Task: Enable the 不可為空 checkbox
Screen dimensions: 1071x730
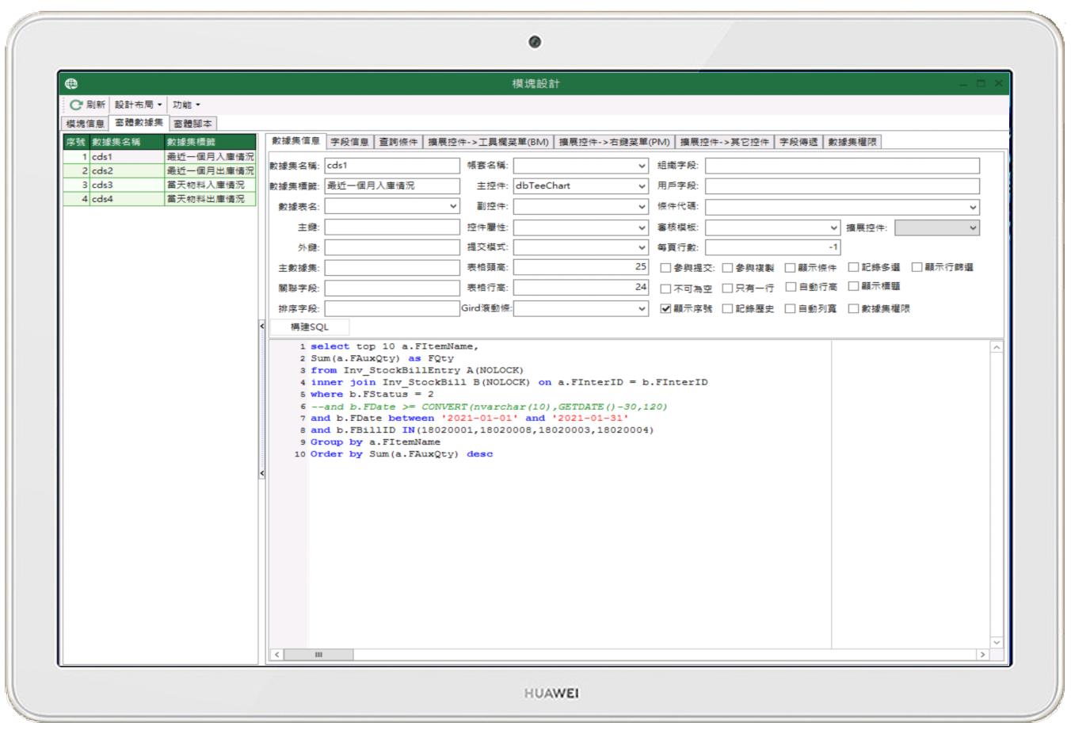Action: coord(665,289)
